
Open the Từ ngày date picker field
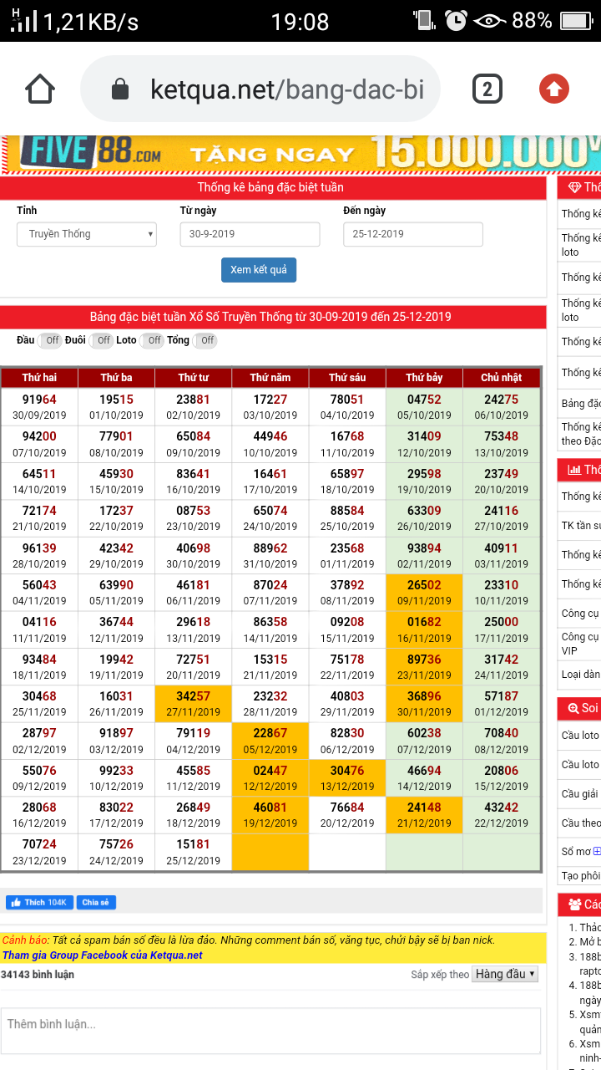(x=250, y=234)
